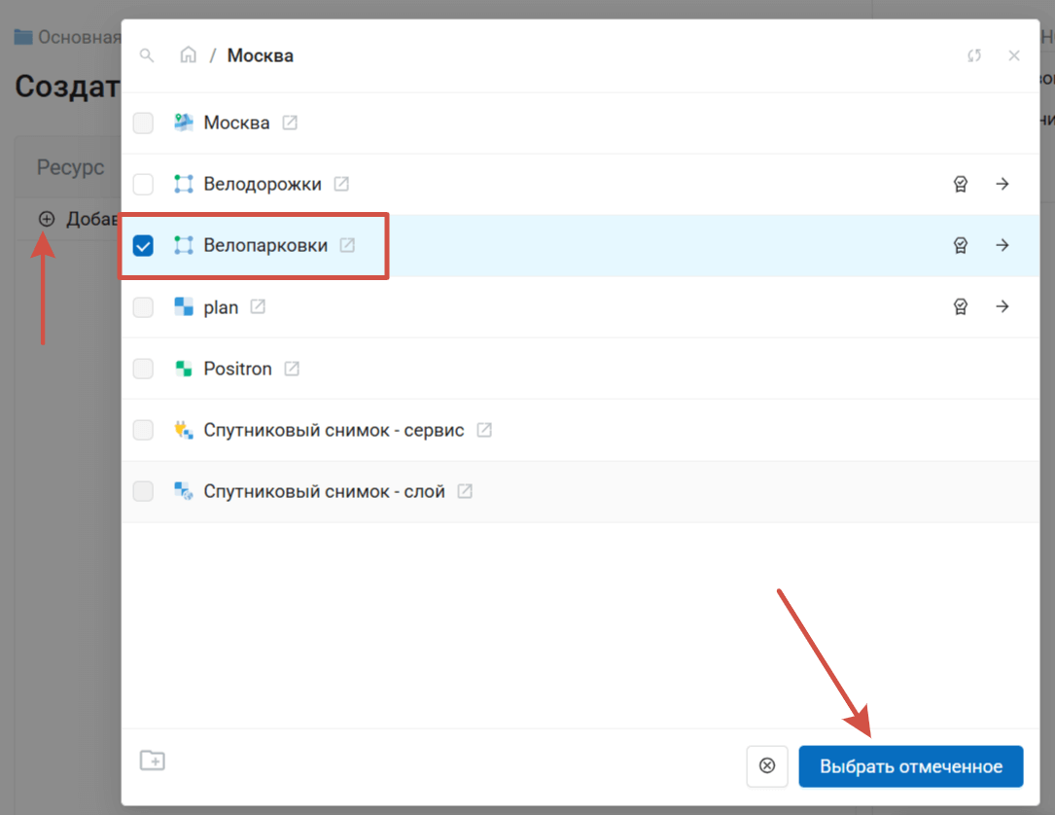Clear selection with the circled X button

point(767,766)
